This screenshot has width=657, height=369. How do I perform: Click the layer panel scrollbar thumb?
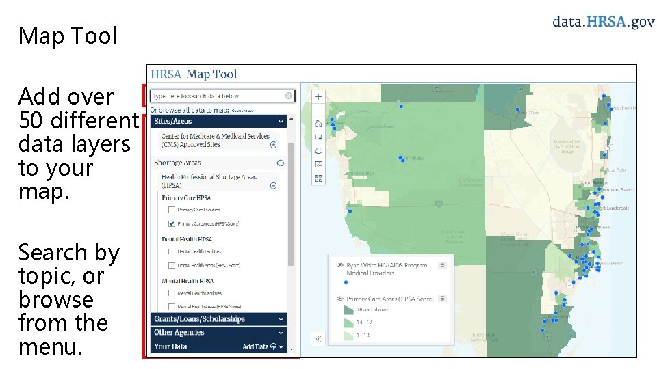pyautogui.click(x=292, y=204)
